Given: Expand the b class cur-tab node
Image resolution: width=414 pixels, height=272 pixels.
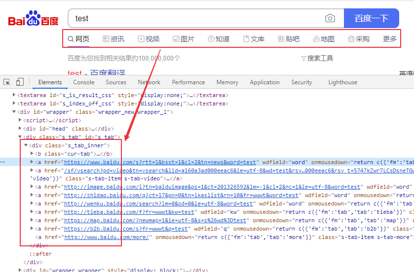Looking at the screenshot, I should pos(32,153).
